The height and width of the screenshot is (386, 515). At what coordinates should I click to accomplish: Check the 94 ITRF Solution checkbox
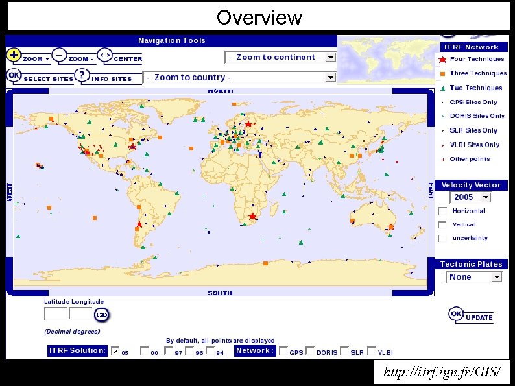pyautogui.click(x=210, y=350)
